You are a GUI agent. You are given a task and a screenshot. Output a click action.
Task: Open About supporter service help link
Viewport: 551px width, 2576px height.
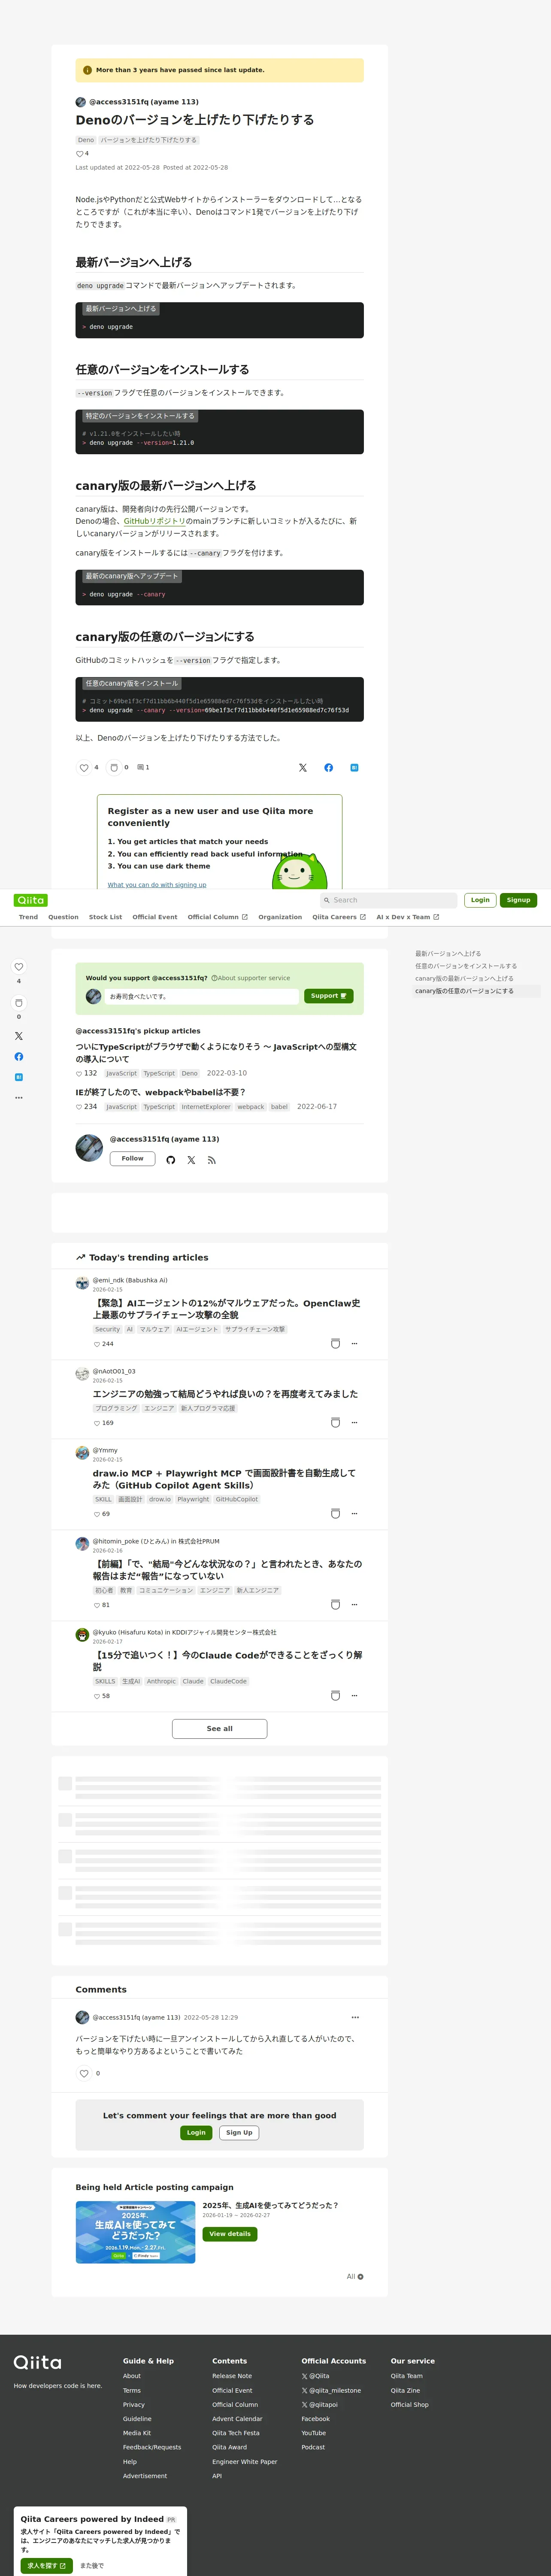pyautogui.click(x=251, y=978)
